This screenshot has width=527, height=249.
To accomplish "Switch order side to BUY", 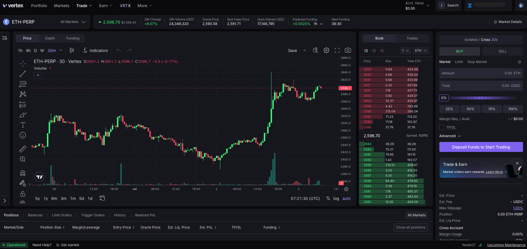I will point(460,51).
